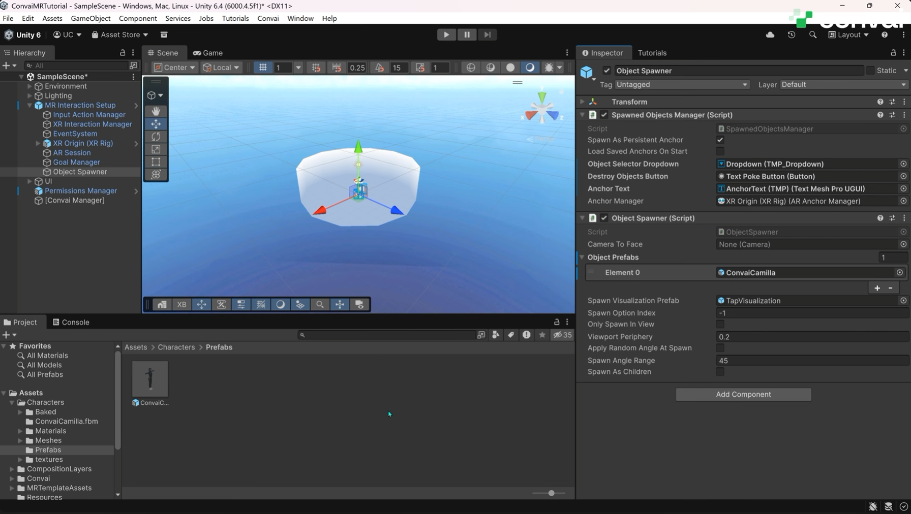Screen dimensions: 911x514
Task: Toggle Object Spawner active checkbox in header
Action: (x=606, y=71)
